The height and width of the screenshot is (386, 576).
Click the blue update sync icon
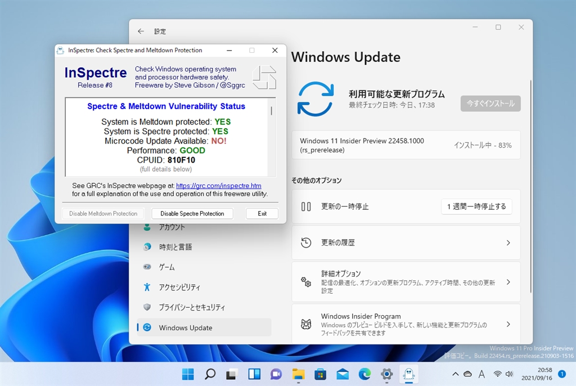coord(315,99)
